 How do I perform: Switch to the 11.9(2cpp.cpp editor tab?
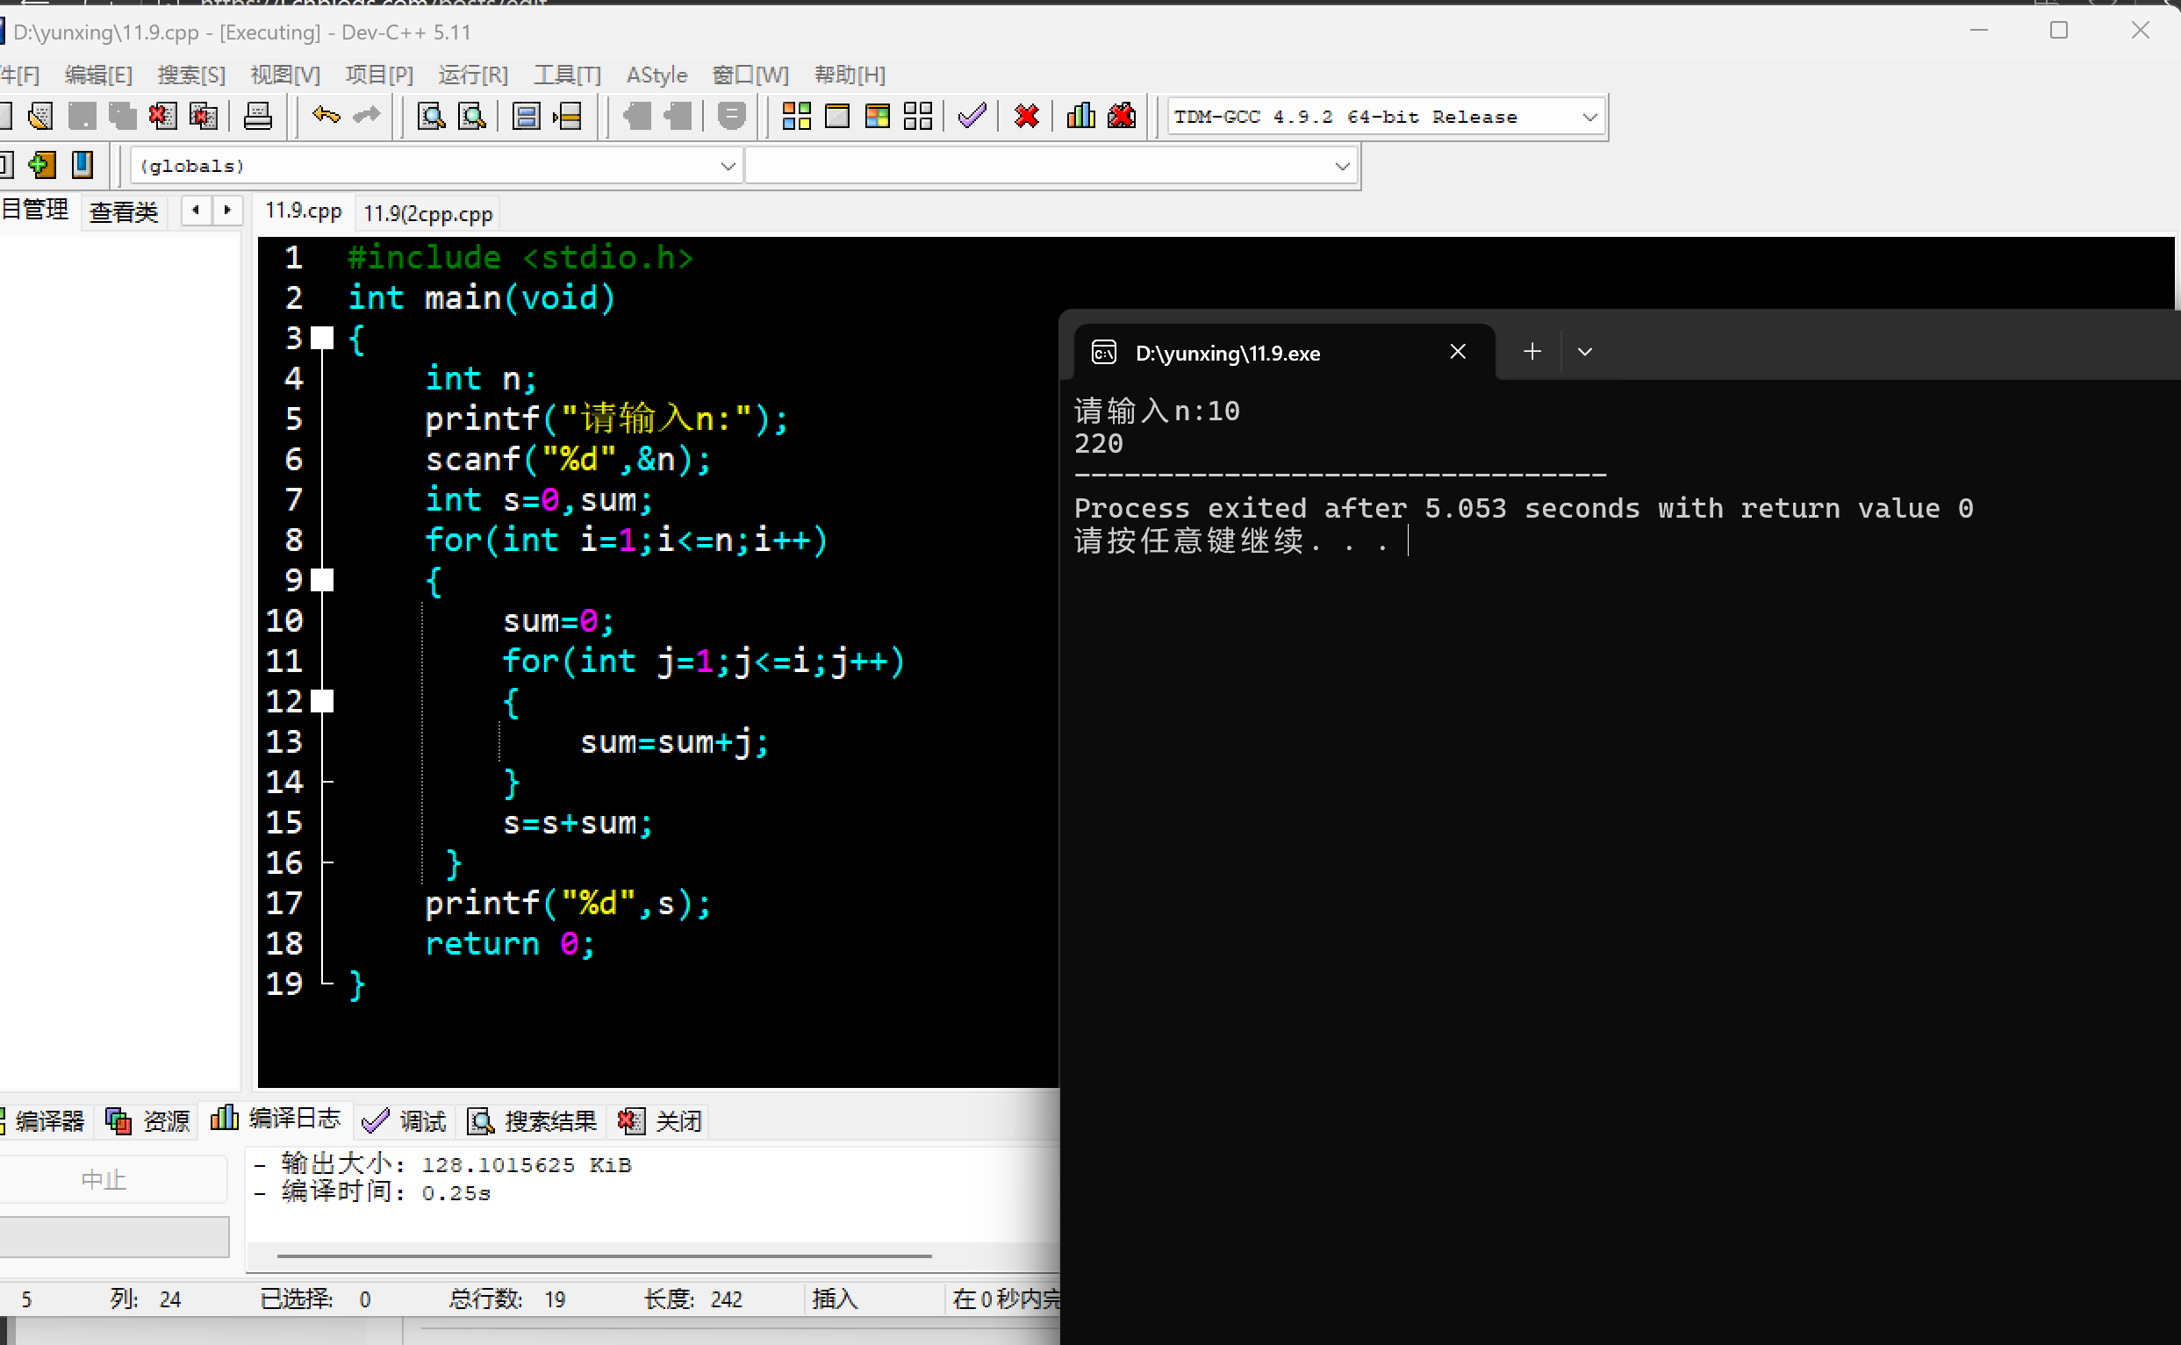[428, 213]
